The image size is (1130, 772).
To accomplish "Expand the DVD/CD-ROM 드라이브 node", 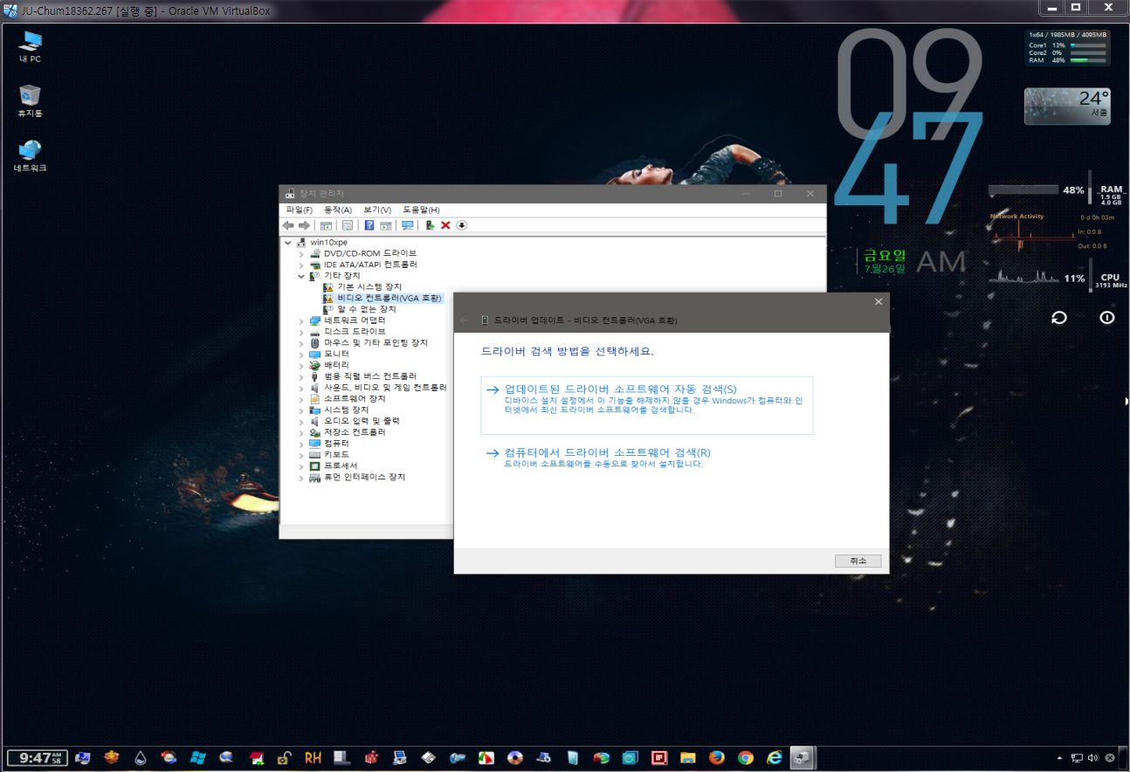I will point(302,253).
